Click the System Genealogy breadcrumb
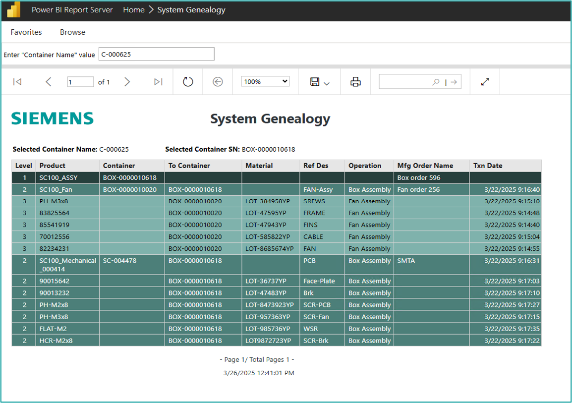This screenshot has width=572, height=403. pos(191,9)
